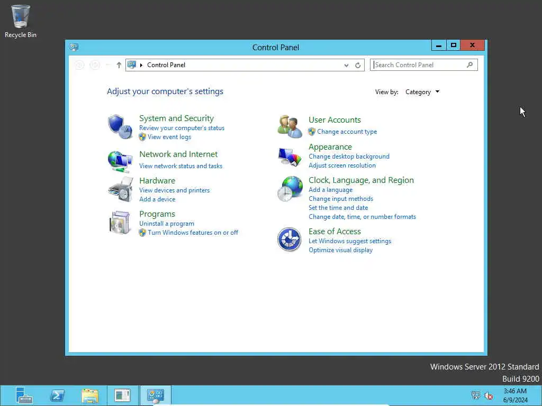Viewport: 542px width, 406px height.
Task: Click Adjust screen resolution link
Action: pos(342,165)
